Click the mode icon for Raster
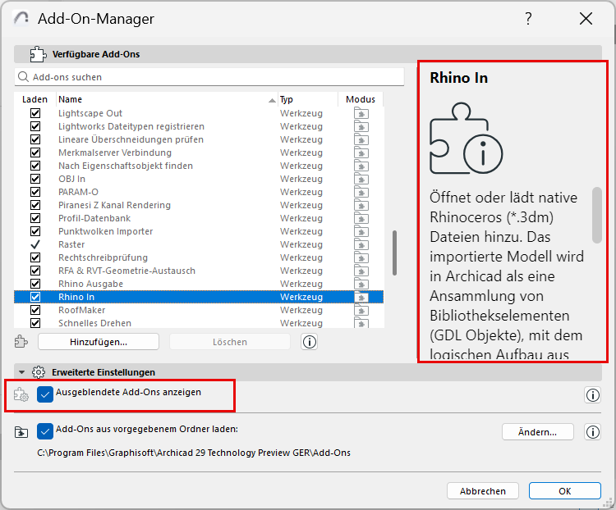The image size is (616, 510). [361, 245]
